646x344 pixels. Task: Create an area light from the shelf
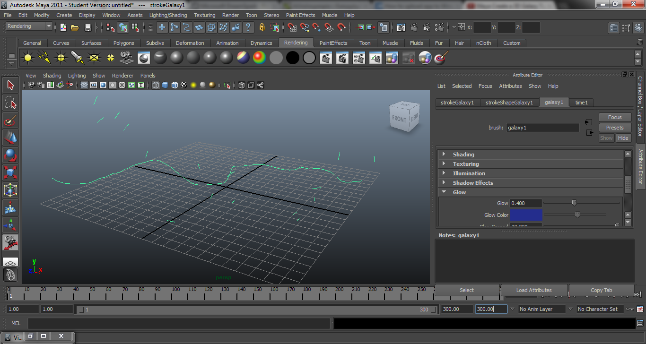click(94, 58)
